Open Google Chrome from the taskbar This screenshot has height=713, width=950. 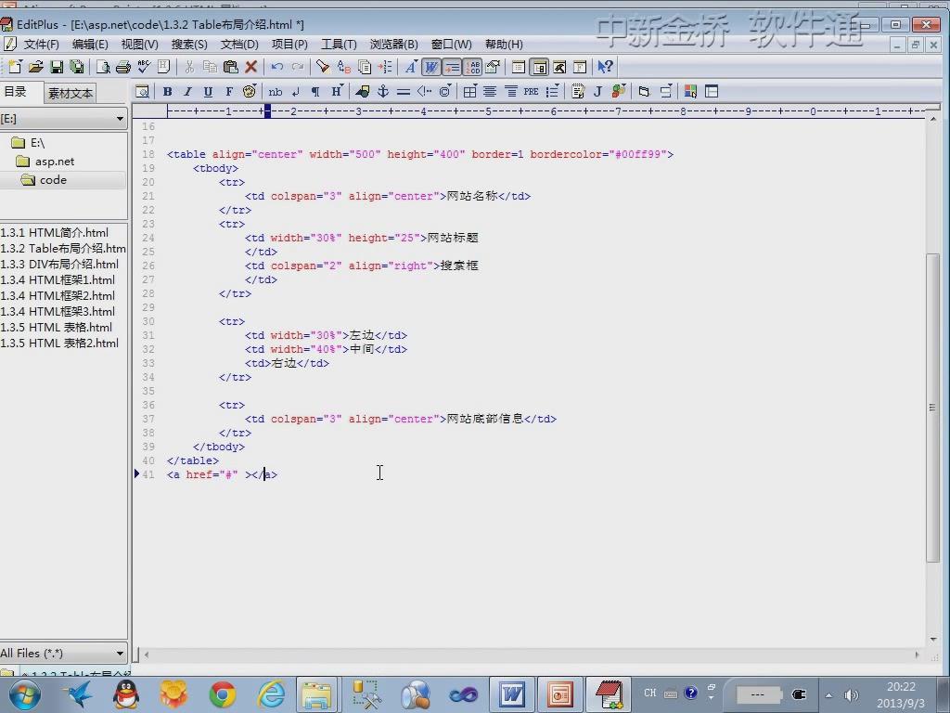223,694
